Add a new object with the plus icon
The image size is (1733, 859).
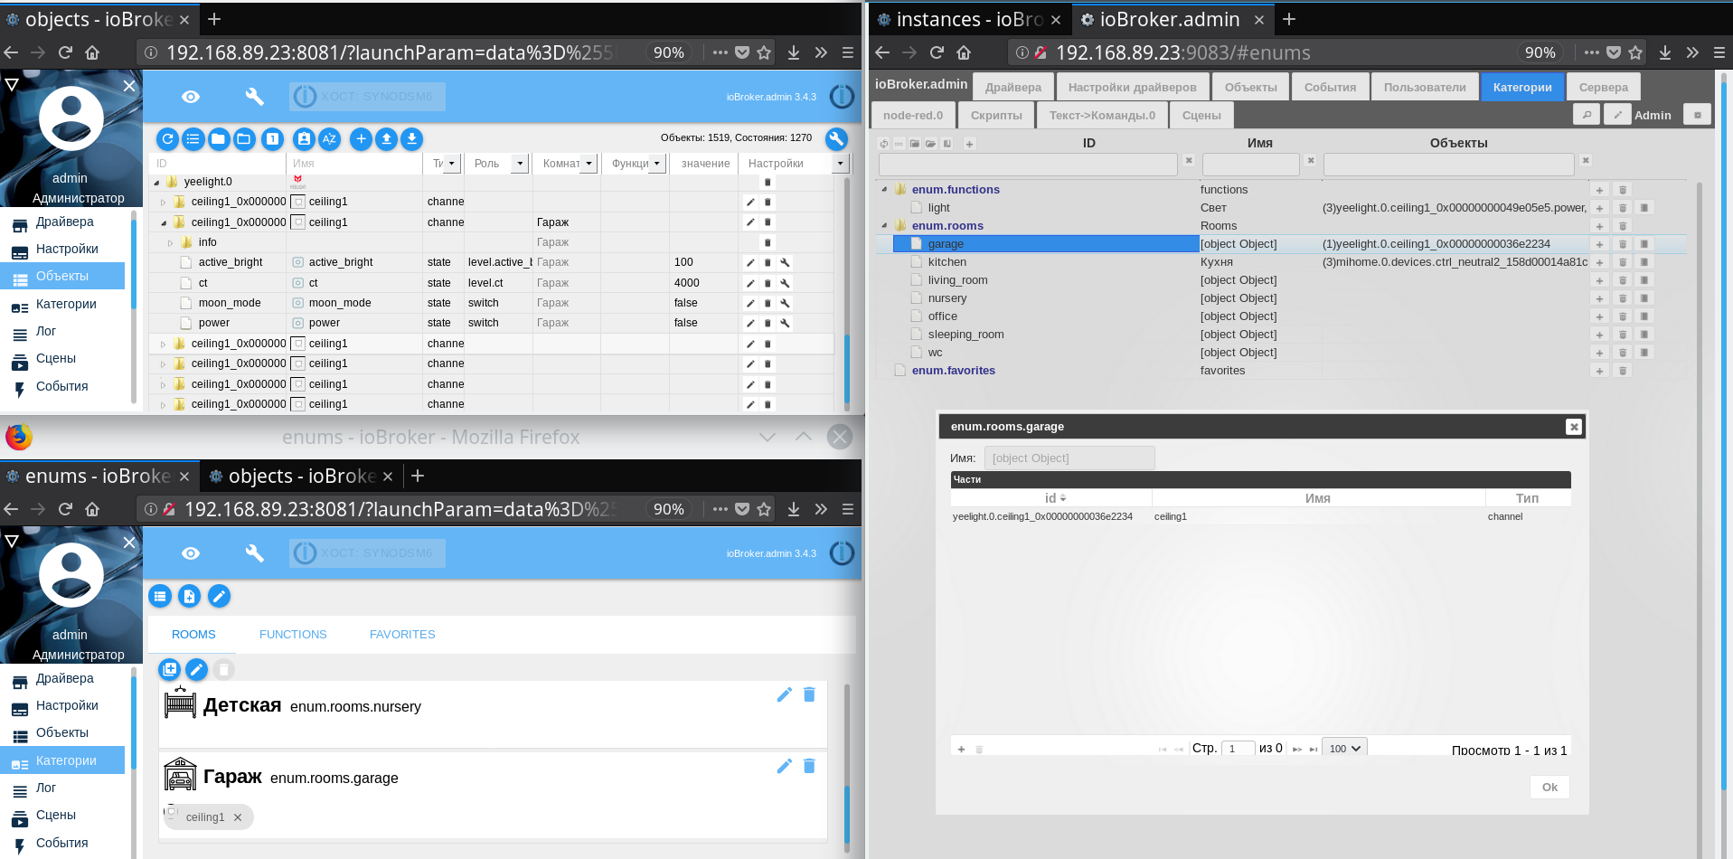coord(361,138)
